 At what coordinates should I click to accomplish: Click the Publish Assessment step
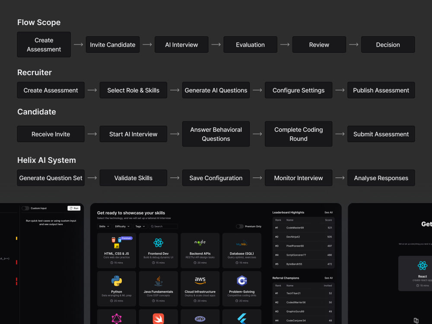pos(381,90)
